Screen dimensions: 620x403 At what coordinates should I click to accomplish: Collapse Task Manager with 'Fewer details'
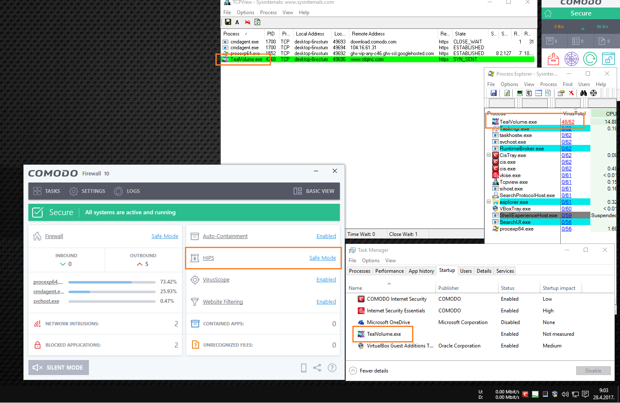369,371
